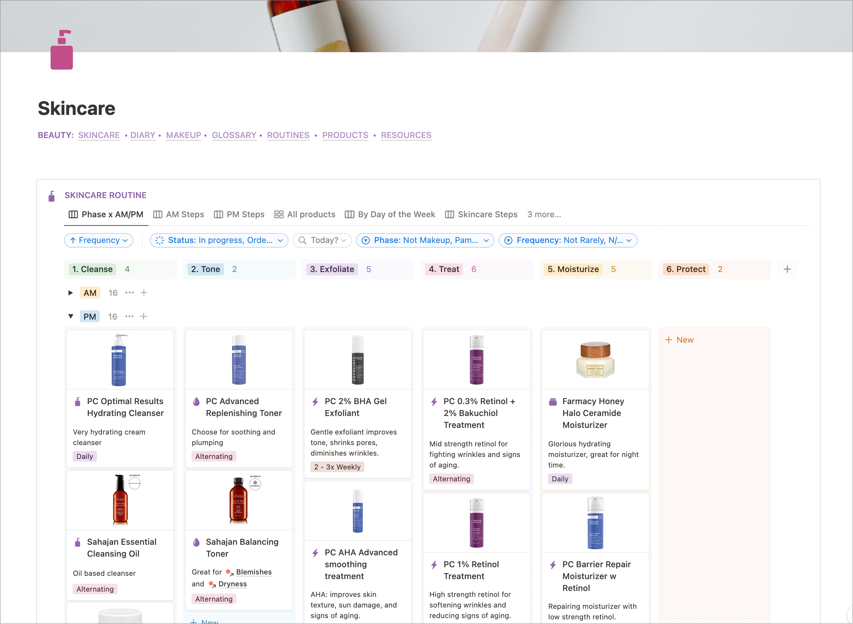
Task: Click the 1. Cleanse column label
Action: 92,269
